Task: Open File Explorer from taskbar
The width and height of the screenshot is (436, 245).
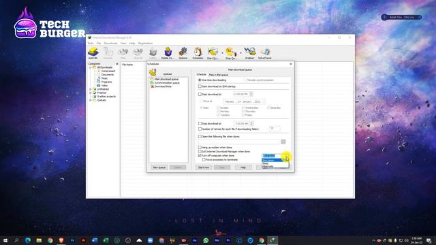Action: 39,240
